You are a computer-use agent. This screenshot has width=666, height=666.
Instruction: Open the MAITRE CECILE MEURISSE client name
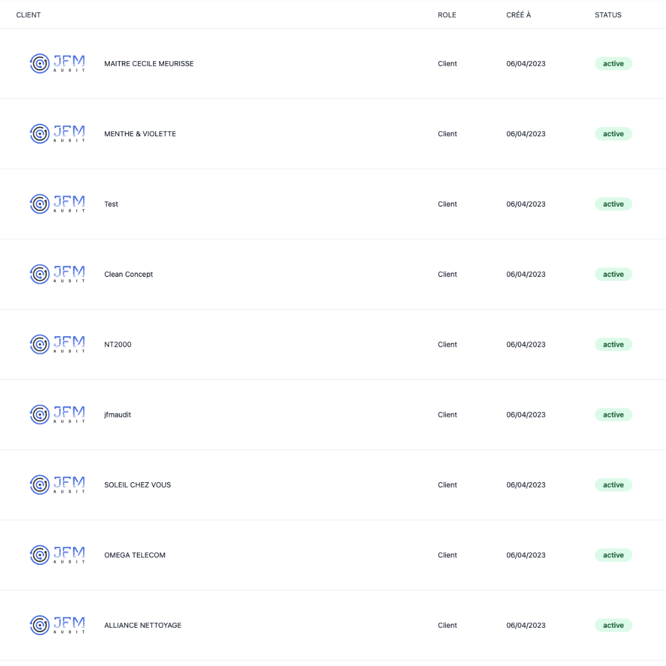tap(149, 64)
